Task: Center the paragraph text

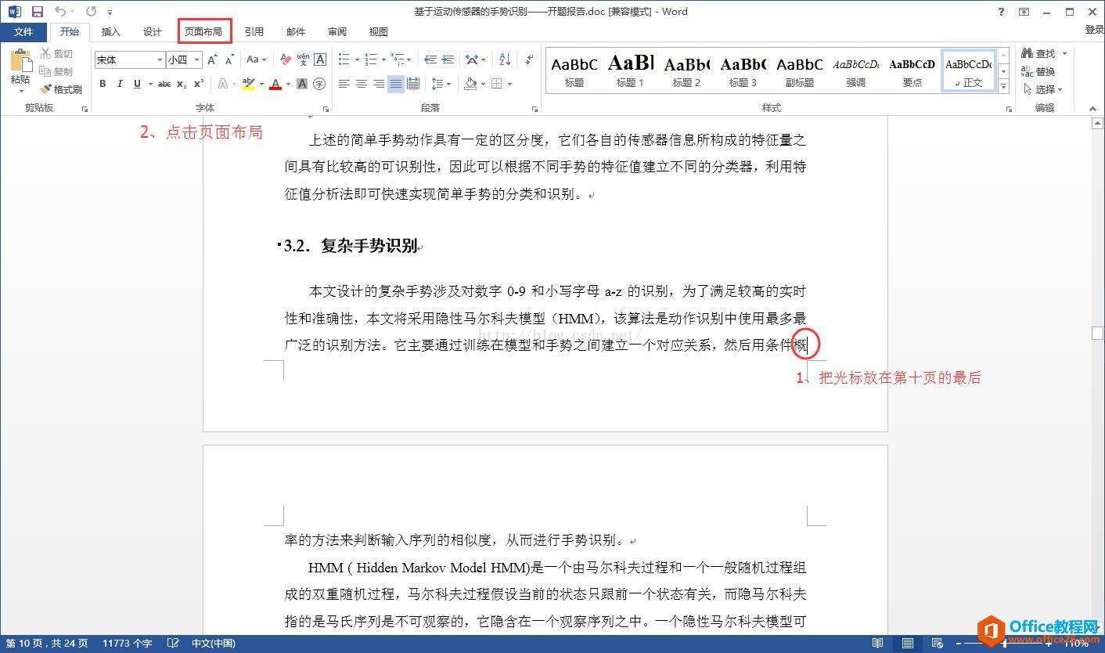Action: (362, 84)
